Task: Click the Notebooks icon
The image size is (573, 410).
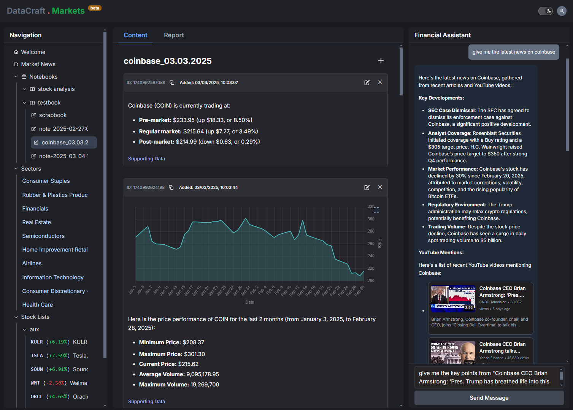Action: pyautogui.click(x=24, y=76)
